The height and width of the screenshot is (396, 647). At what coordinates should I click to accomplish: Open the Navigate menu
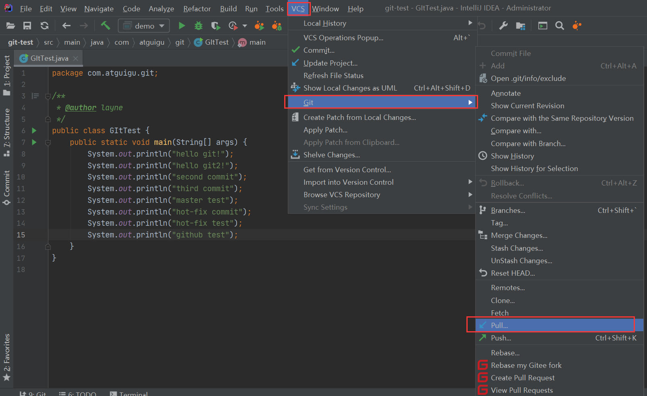pyautogui.click(x=99, y=8)
